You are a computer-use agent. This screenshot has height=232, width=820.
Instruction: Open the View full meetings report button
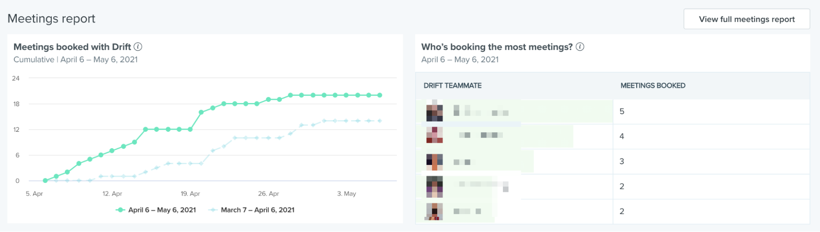[747, 19]
